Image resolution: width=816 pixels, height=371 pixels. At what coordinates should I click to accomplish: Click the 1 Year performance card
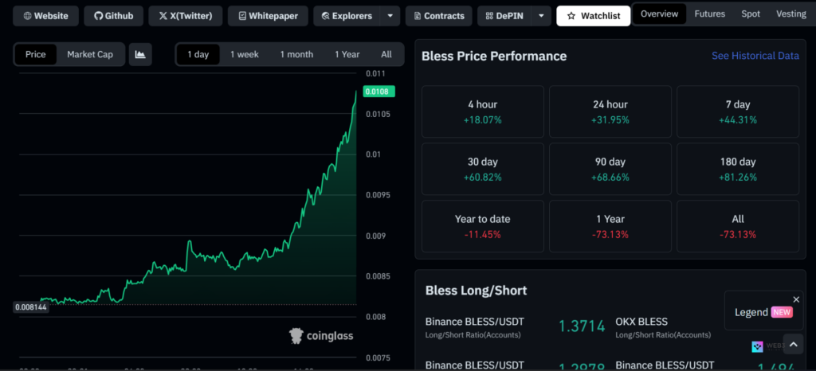[x=610, y=226]
